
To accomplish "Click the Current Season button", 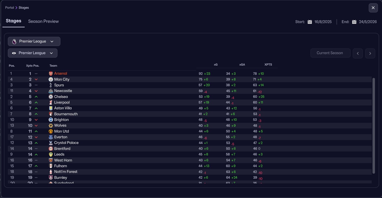I will [330, 53].
